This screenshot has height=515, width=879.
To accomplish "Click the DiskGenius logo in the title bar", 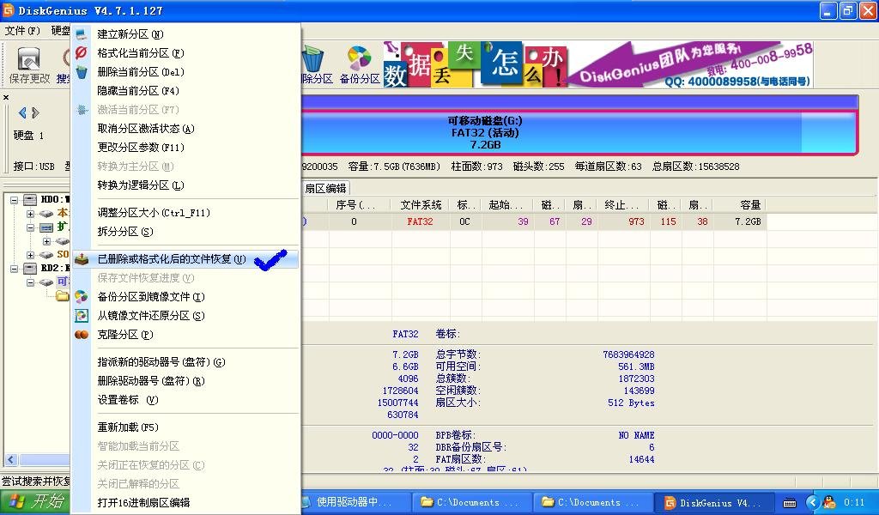I will 8,10.
